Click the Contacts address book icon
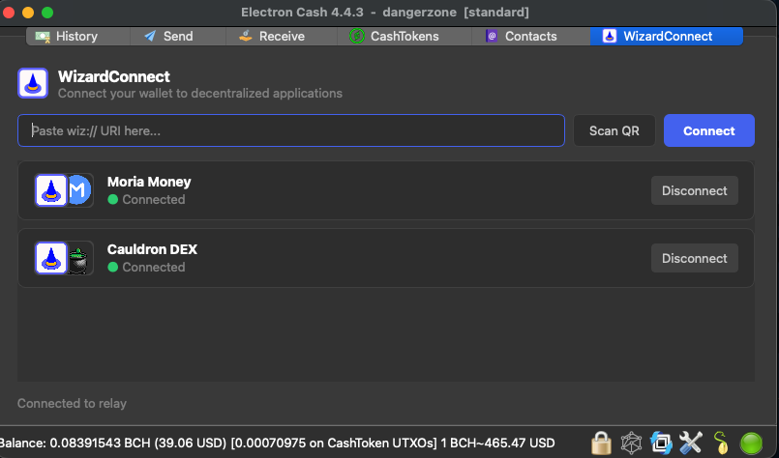The width and height of the screenshot is (779, 458). (492, 36)
